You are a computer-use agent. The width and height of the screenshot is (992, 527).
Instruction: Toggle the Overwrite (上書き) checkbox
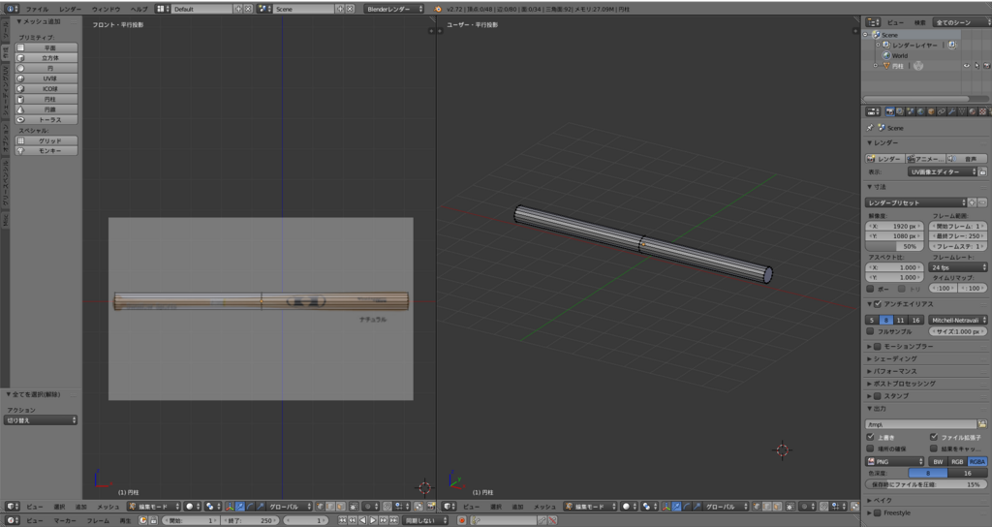coord(871,437)
